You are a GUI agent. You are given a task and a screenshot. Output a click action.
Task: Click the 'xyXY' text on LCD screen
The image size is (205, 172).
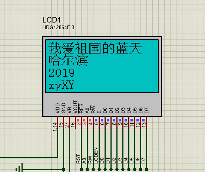[62, 85]
